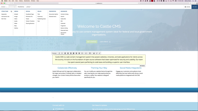This screenshot has height=111, width=198.
Task: Switch to the PROPERTIES tab
Action: [x=21, y=7]
